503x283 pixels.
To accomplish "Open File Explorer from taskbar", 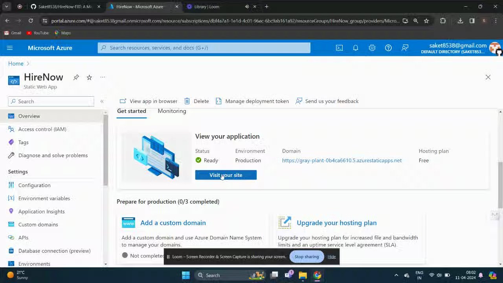I will click(303, 275).
